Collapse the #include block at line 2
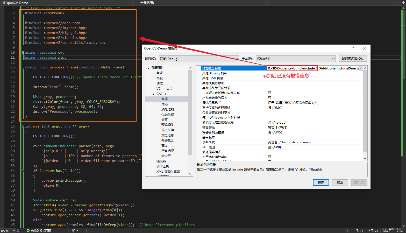406x233 pixels. (x=23, y=13)
